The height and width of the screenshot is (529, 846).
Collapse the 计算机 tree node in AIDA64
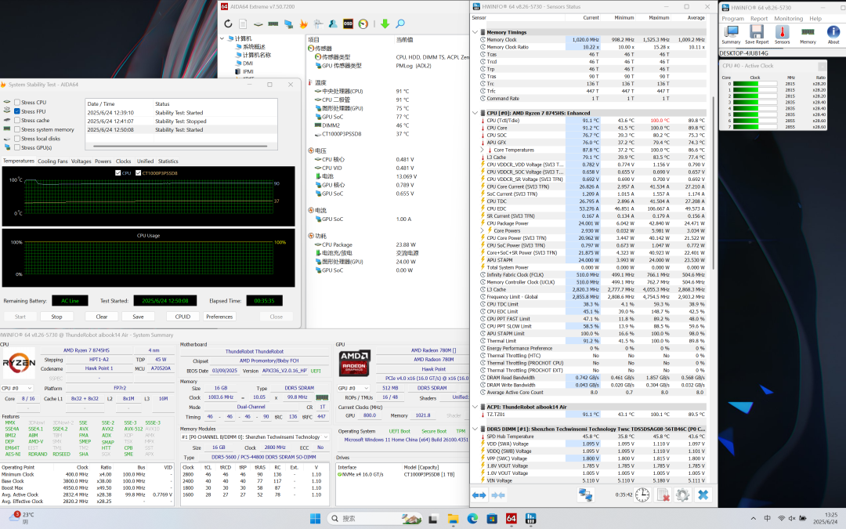(x=222, y=38)
